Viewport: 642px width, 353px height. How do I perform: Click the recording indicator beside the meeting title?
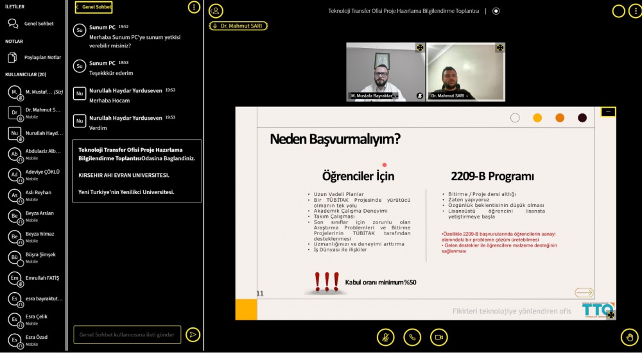(496, 11)
